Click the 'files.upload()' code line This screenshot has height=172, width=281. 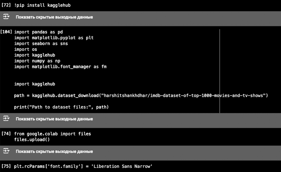tap(32, 140)
